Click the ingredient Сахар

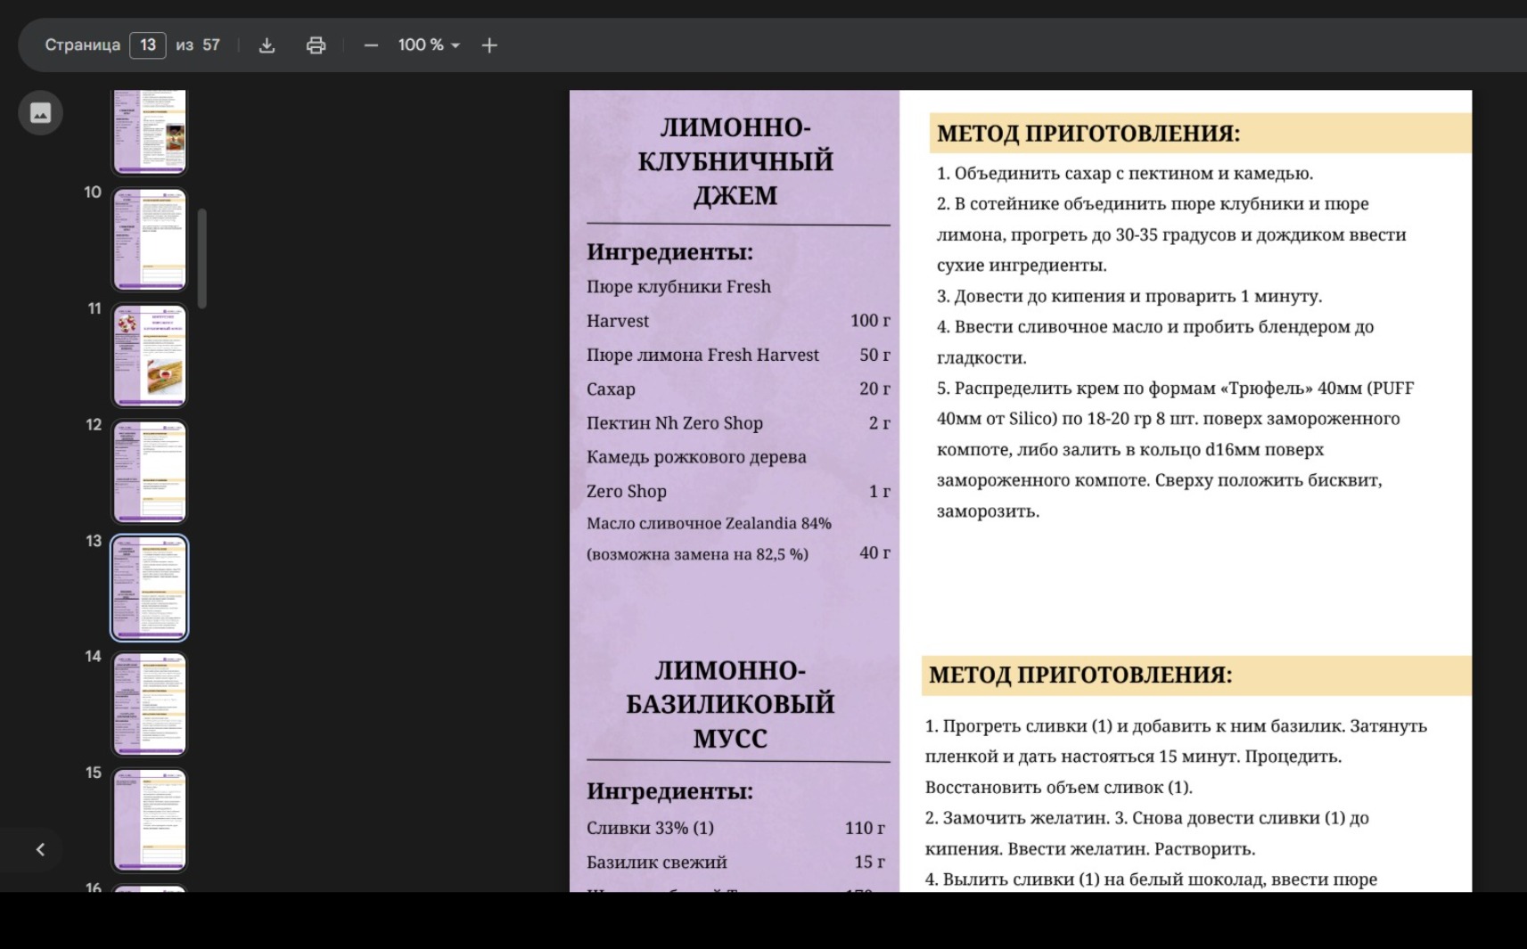(x=611, y=389)
